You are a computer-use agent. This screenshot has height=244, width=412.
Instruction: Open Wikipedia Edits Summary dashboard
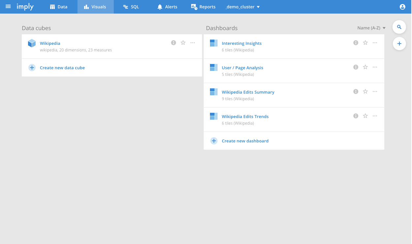(x=248, y=92)
